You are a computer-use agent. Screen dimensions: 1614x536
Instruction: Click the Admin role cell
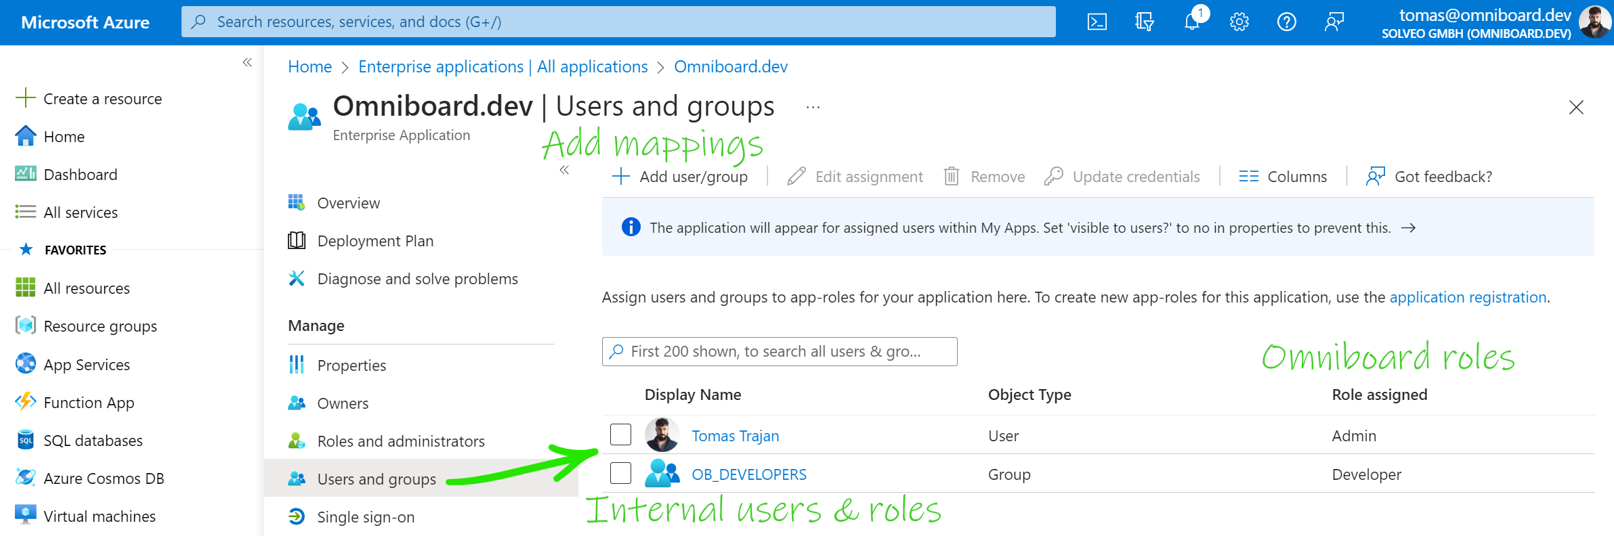(1354, 436)
